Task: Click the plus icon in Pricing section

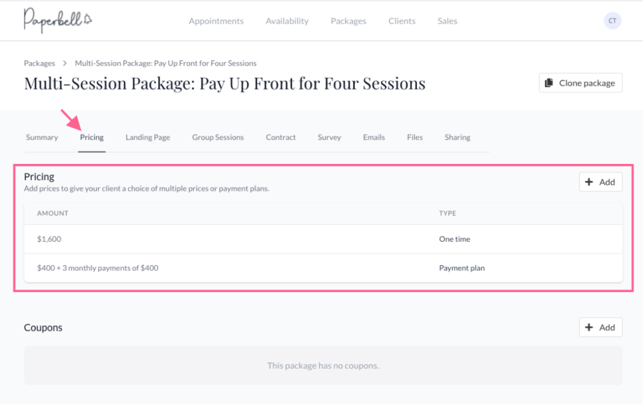Action: click(x=589, y=182)
